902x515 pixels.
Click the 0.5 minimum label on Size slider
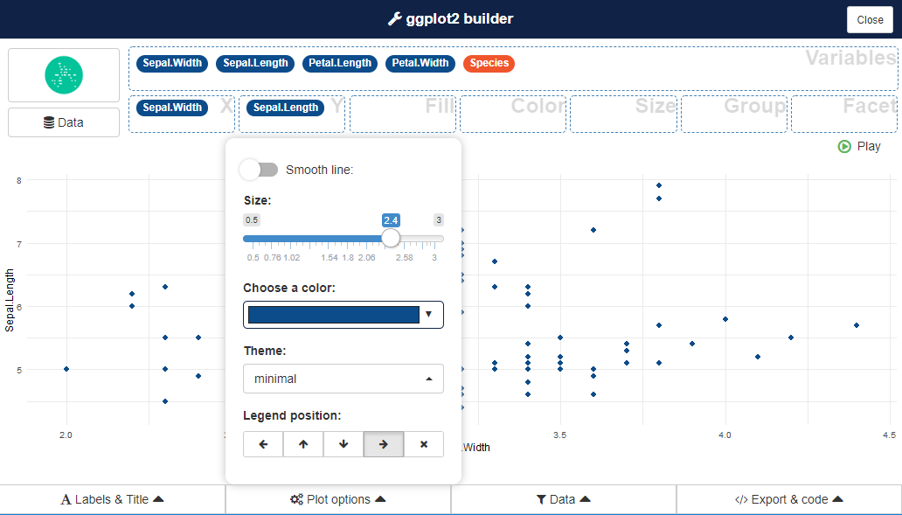point(252,219)
